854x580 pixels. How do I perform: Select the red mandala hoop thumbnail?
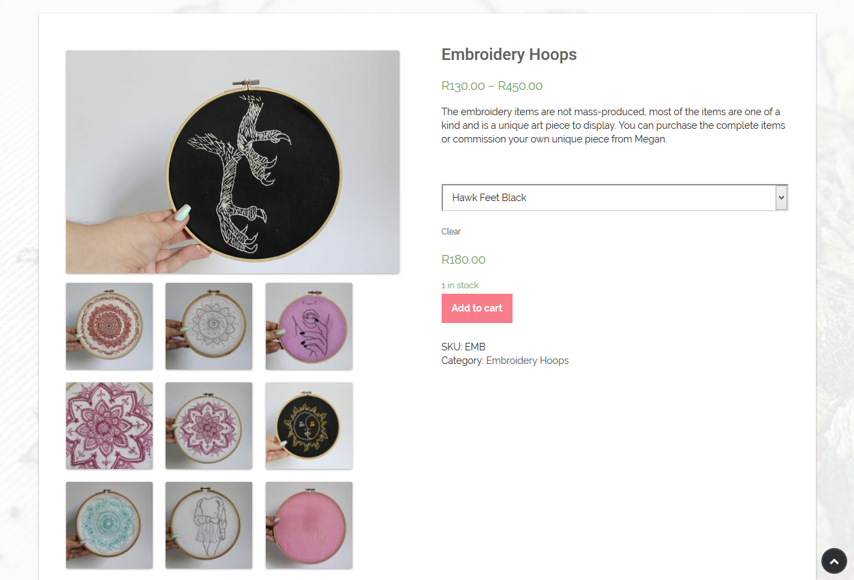pos(109,326)
